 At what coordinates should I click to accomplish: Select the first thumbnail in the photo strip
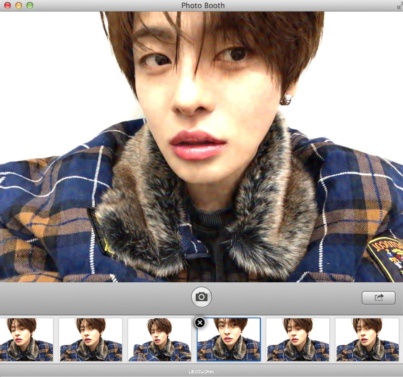pos(27,340)
